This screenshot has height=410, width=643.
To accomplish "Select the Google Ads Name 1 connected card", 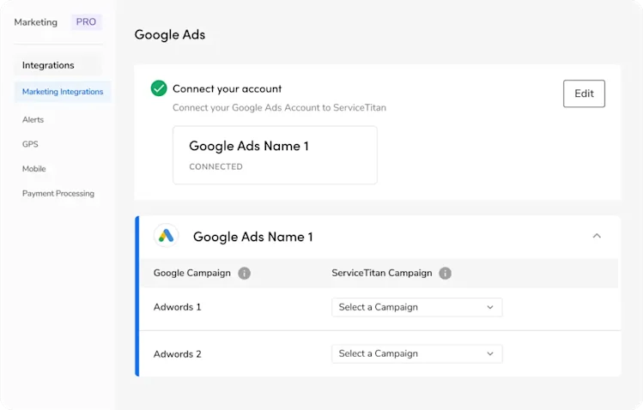I will 275,155.
